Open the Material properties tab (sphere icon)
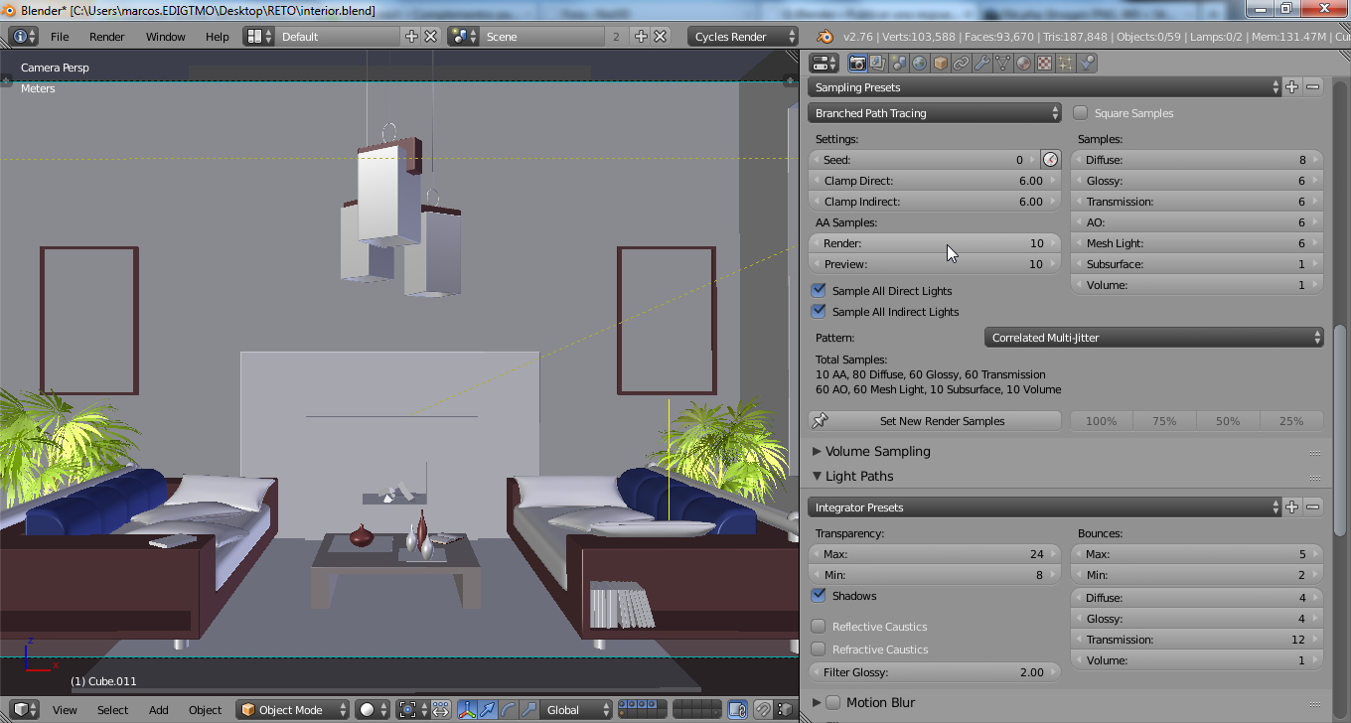This screenshot has width=1351, height=723. coord(1024,63)
